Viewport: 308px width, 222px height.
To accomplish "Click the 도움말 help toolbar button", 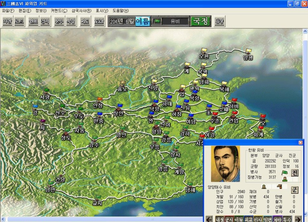I will tap(99, 21).
